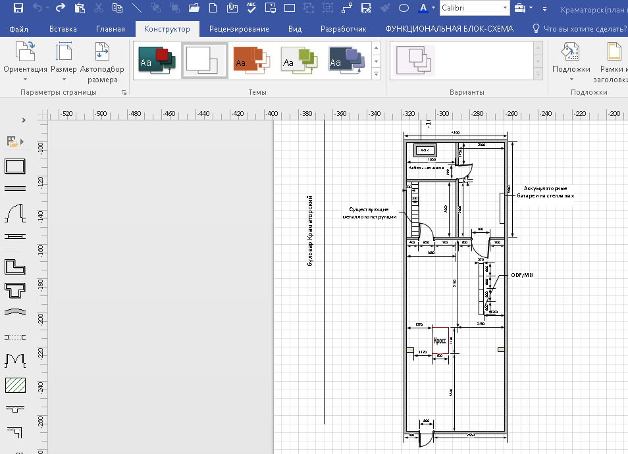Viewport: 628px width, 454px height.
Task: Click the 'Что вы хотите сделать?' search box
Action: point(579,29)
